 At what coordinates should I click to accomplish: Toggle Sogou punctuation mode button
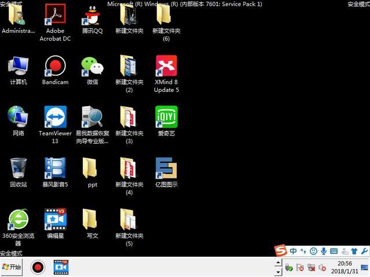pyautogui.click(x=302, y=251)
